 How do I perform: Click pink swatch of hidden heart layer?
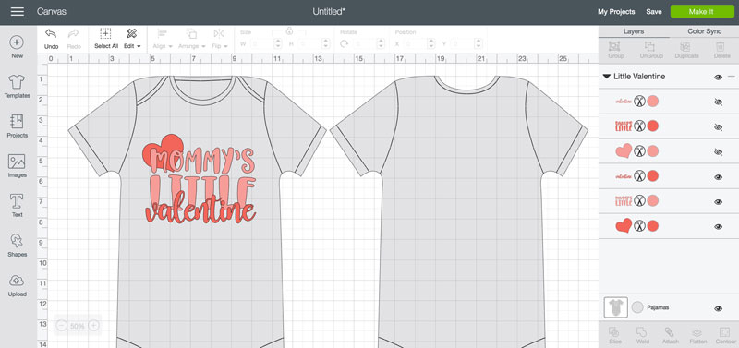pyautogui.click(x=653, y=151)
